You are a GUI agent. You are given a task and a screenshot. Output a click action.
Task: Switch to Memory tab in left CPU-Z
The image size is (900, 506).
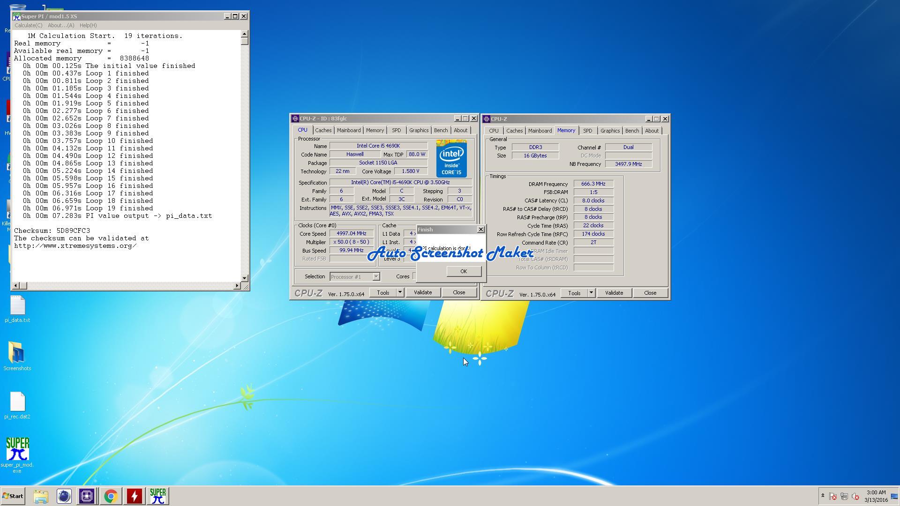[x=375, y=130]
